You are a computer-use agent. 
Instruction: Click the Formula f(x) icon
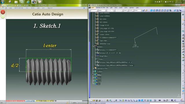pos(164,101)
